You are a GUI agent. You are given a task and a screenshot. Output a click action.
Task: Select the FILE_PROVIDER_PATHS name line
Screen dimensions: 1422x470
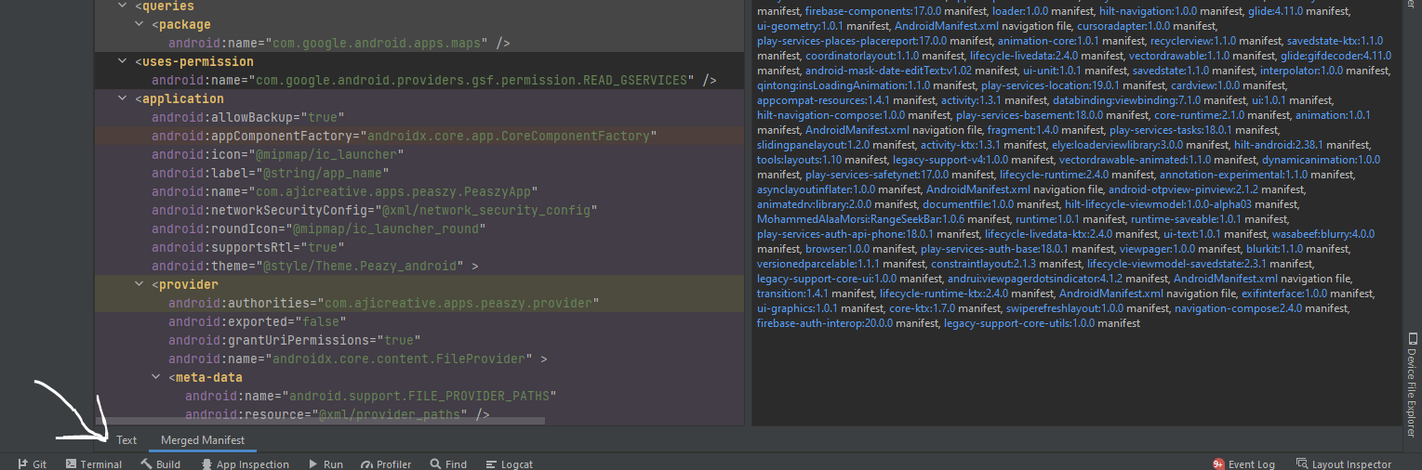click(x=370, y=396)
